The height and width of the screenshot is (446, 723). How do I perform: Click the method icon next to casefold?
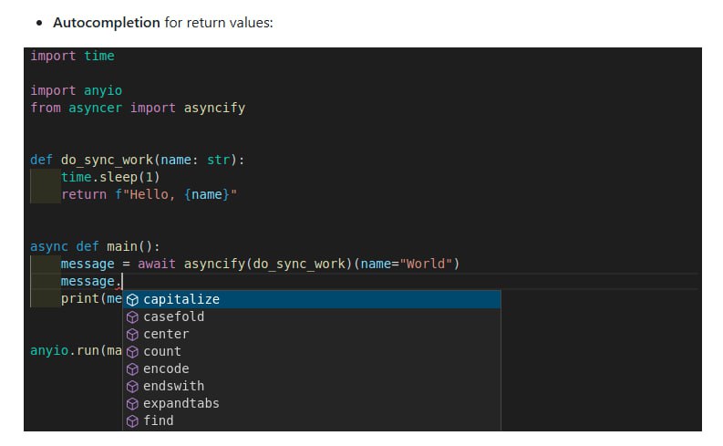click(132, 317)
